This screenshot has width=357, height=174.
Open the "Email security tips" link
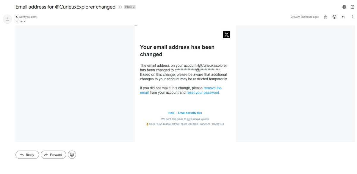(x=190, y=113)
